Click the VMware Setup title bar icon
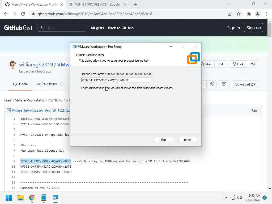Screen dimensions: 272x204 click(x=75, y=46)
